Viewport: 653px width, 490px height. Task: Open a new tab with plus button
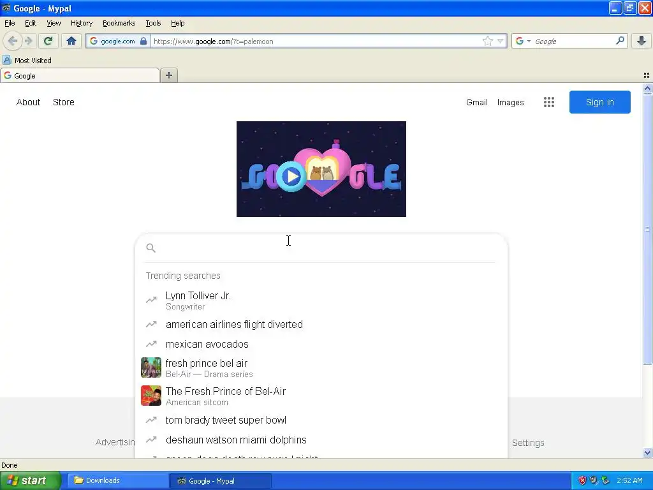point(168,75)
